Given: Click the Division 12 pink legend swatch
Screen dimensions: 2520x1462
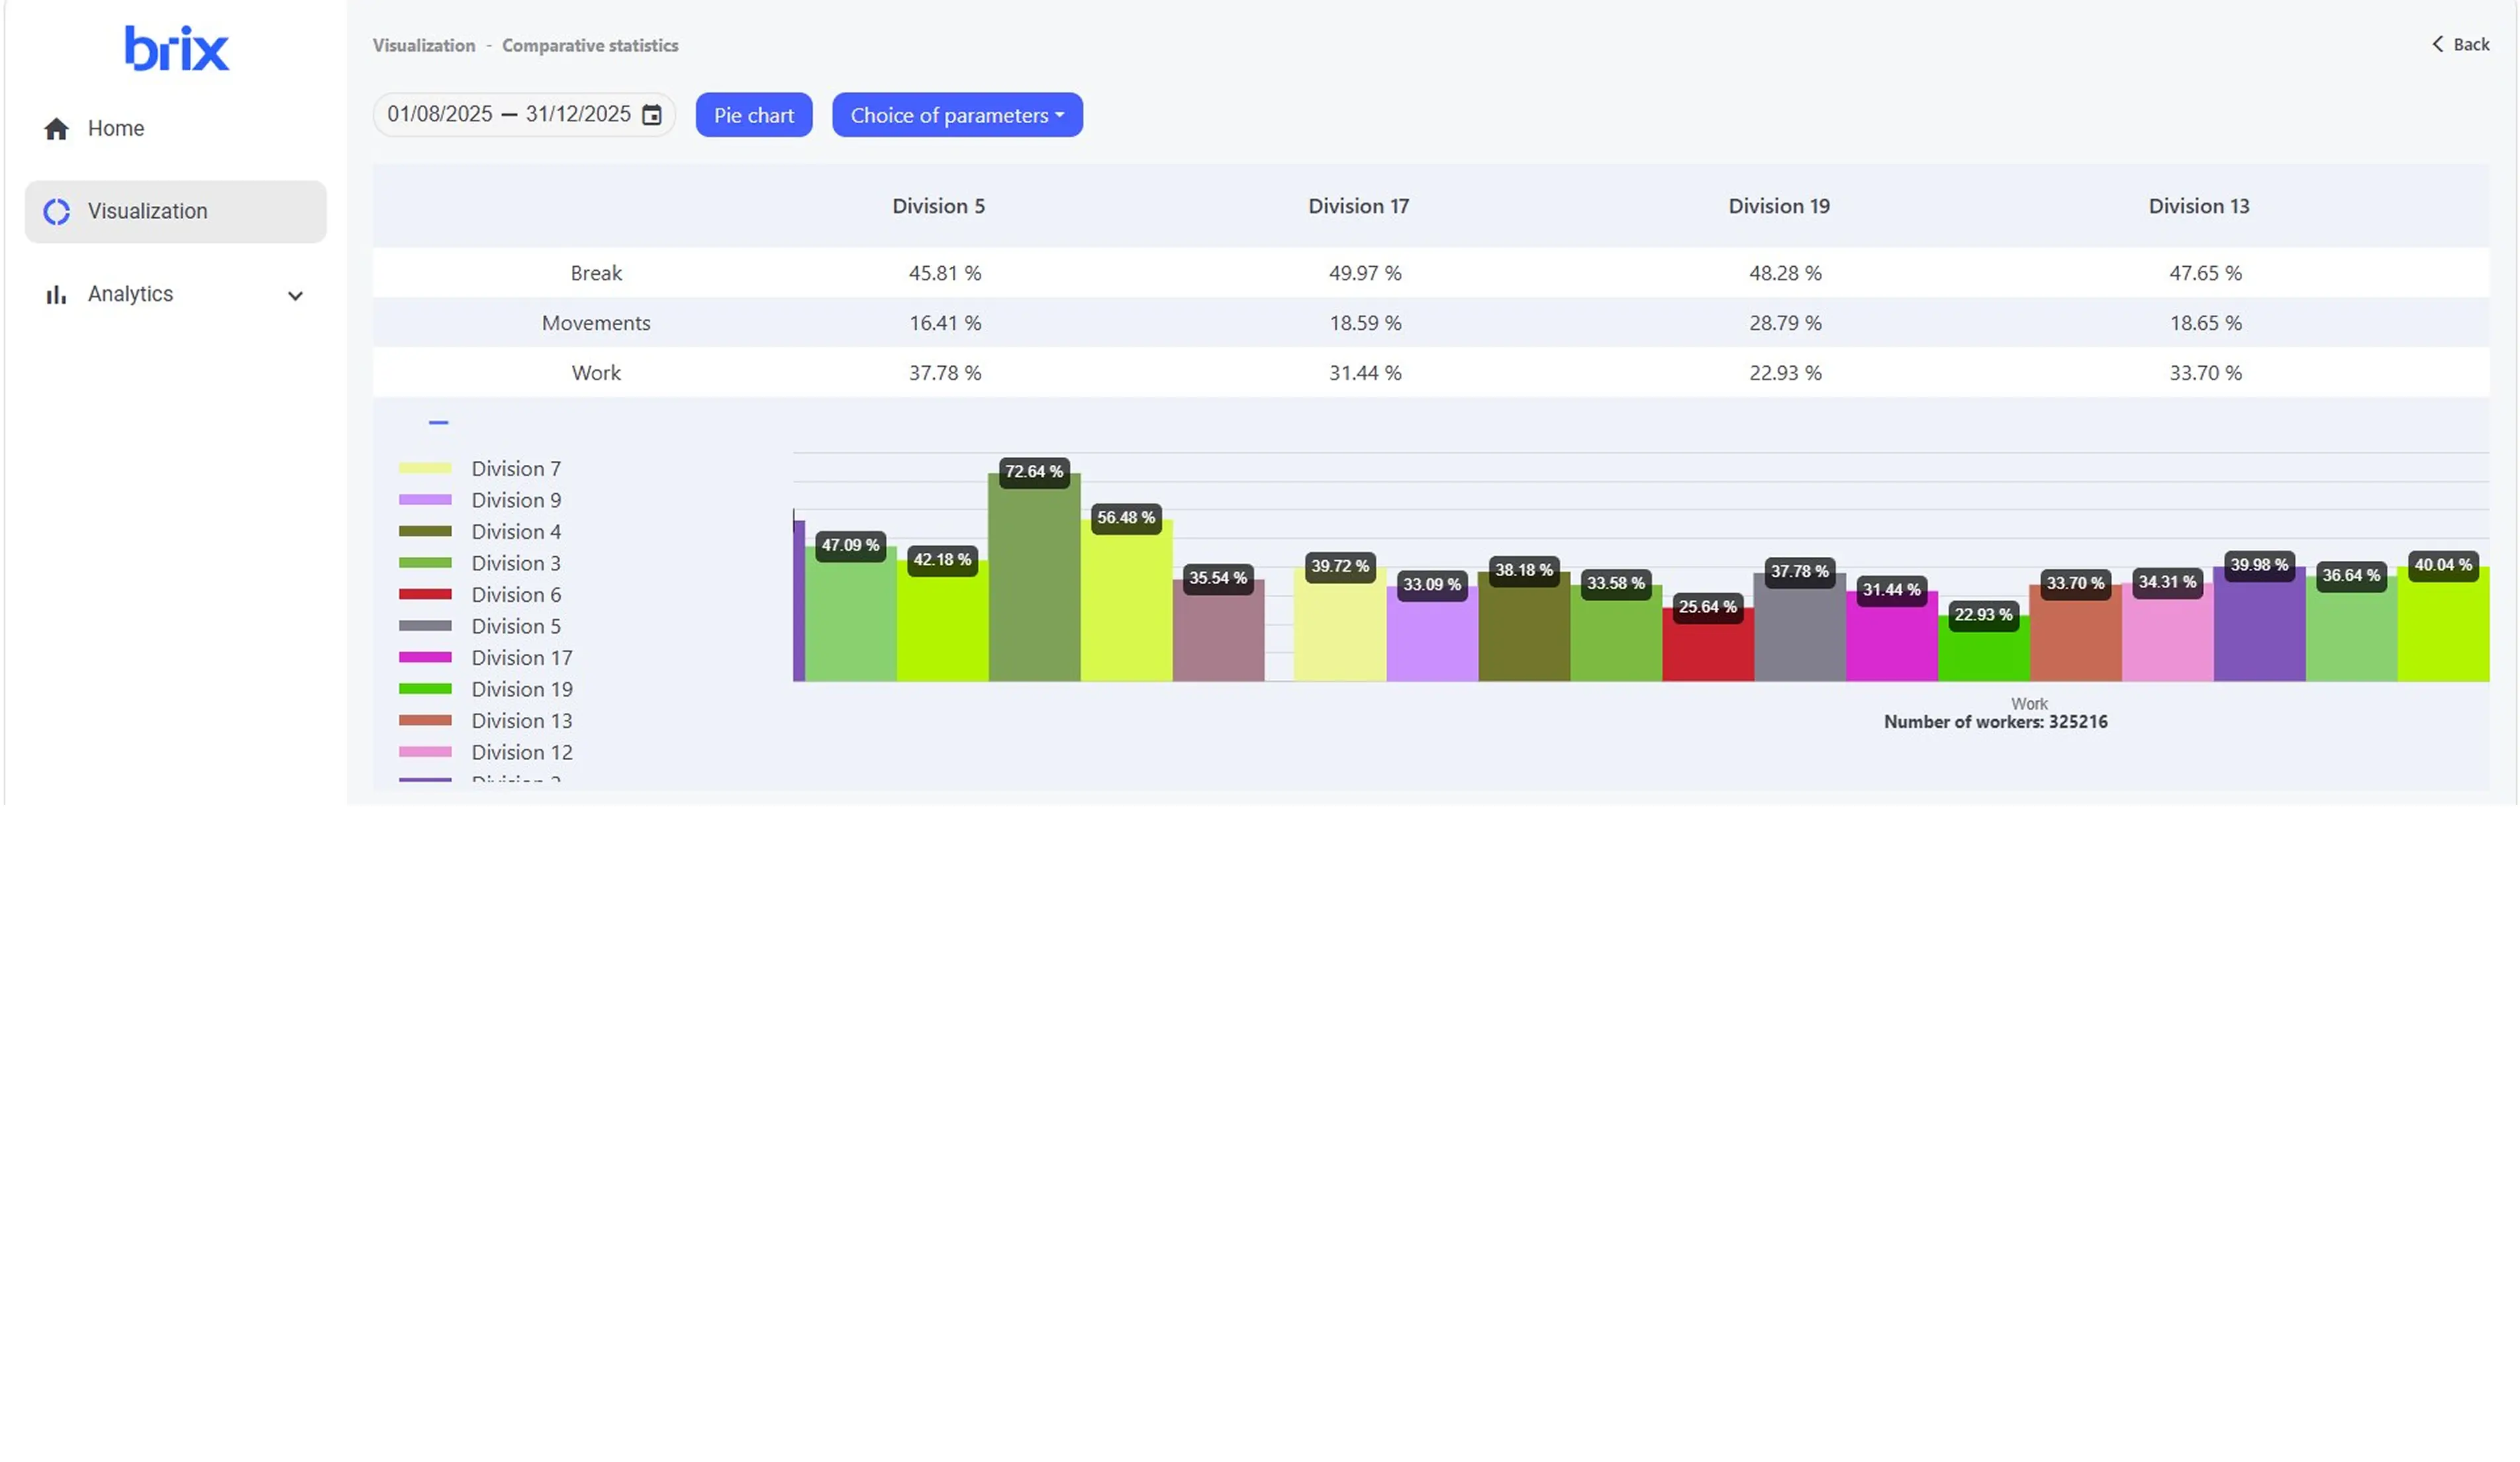Looking at the screenshot, I should [x=425, y=752].
